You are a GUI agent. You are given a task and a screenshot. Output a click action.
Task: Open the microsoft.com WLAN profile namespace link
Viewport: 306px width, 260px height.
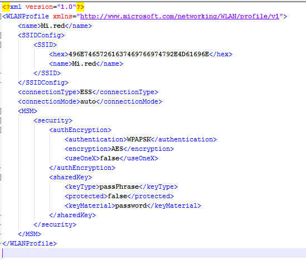click(179, 16)
